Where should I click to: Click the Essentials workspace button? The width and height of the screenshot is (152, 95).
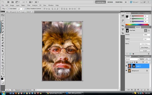coord(100,2)
